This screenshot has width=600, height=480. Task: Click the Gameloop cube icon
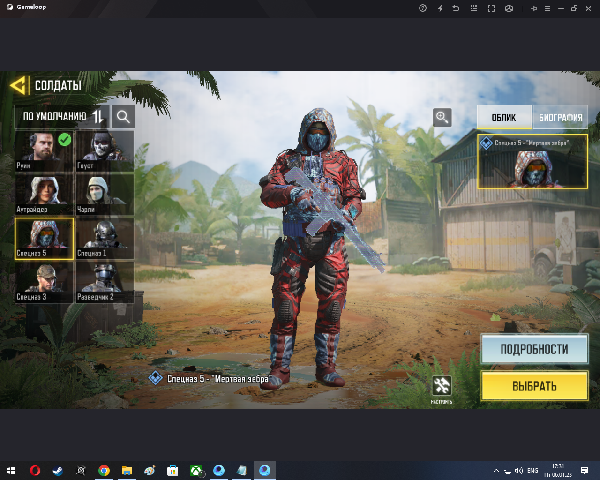509,8
